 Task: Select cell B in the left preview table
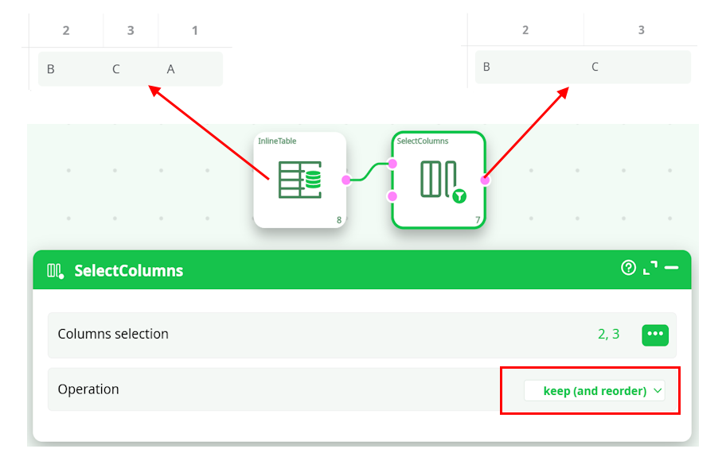[50, 69]
